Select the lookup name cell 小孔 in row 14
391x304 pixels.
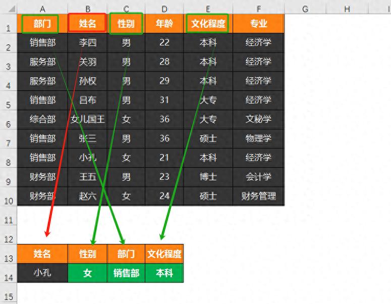42,273
